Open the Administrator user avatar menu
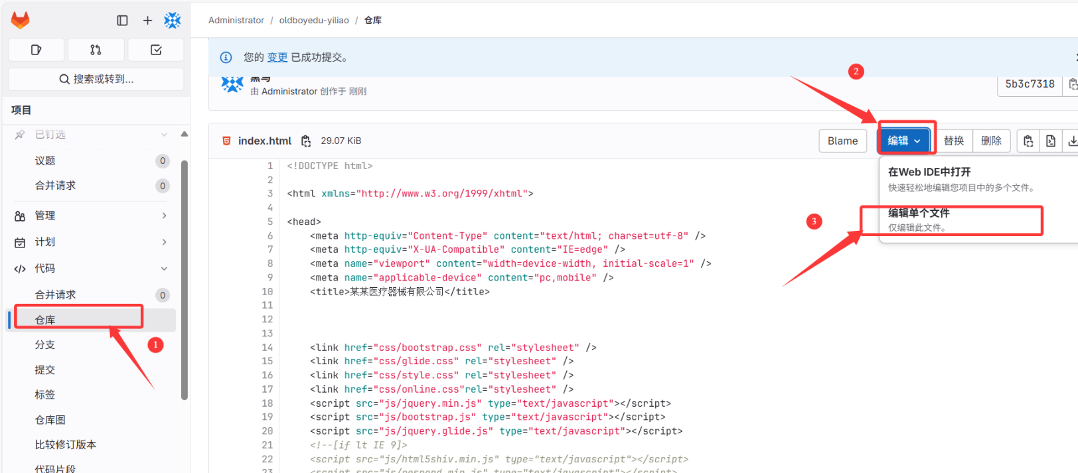 173,21
